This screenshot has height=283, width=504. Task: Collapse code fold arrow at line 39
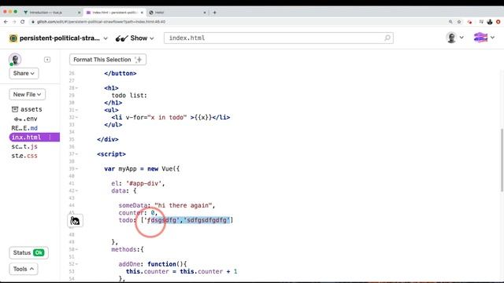pos(77,169)
